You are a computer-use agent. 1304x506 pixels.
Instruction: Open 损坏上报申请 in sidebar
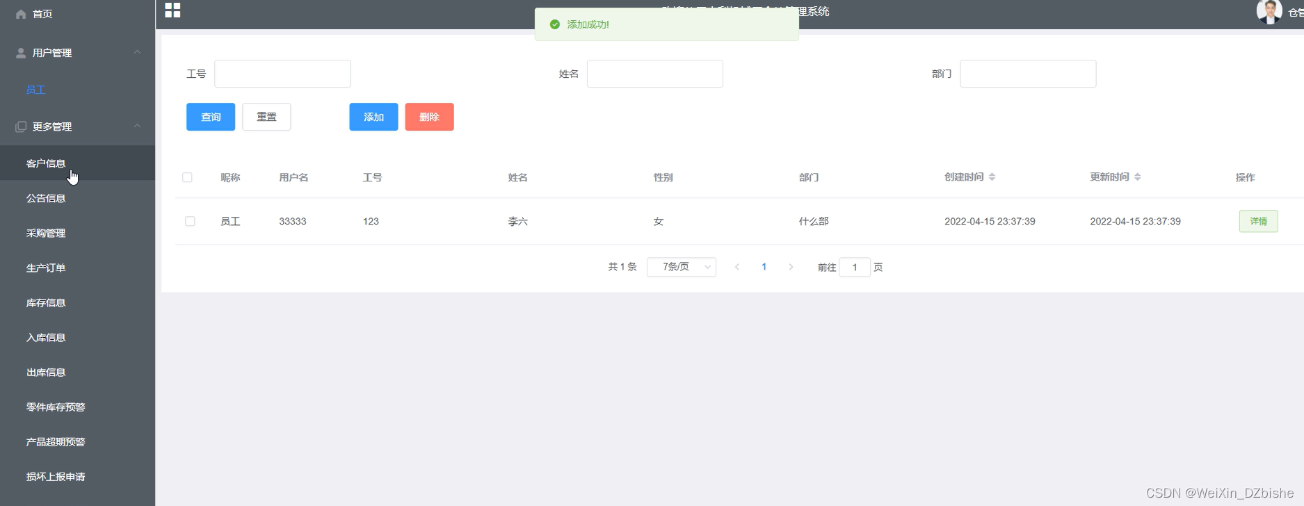[x=56, y=476]
